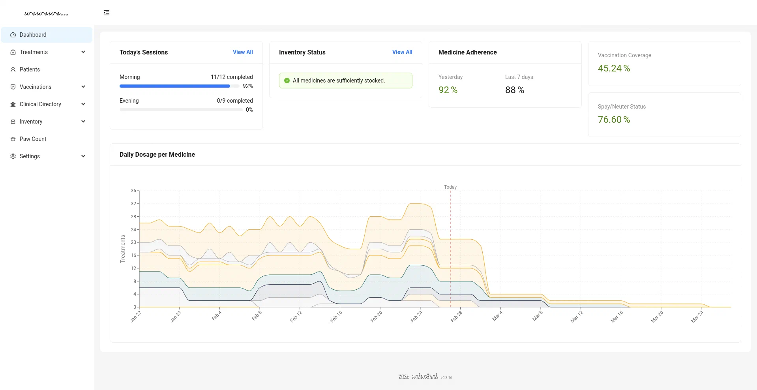757x390 pixels.
Task: Click the Morning sessions progress bar
Action: point(180,86)
